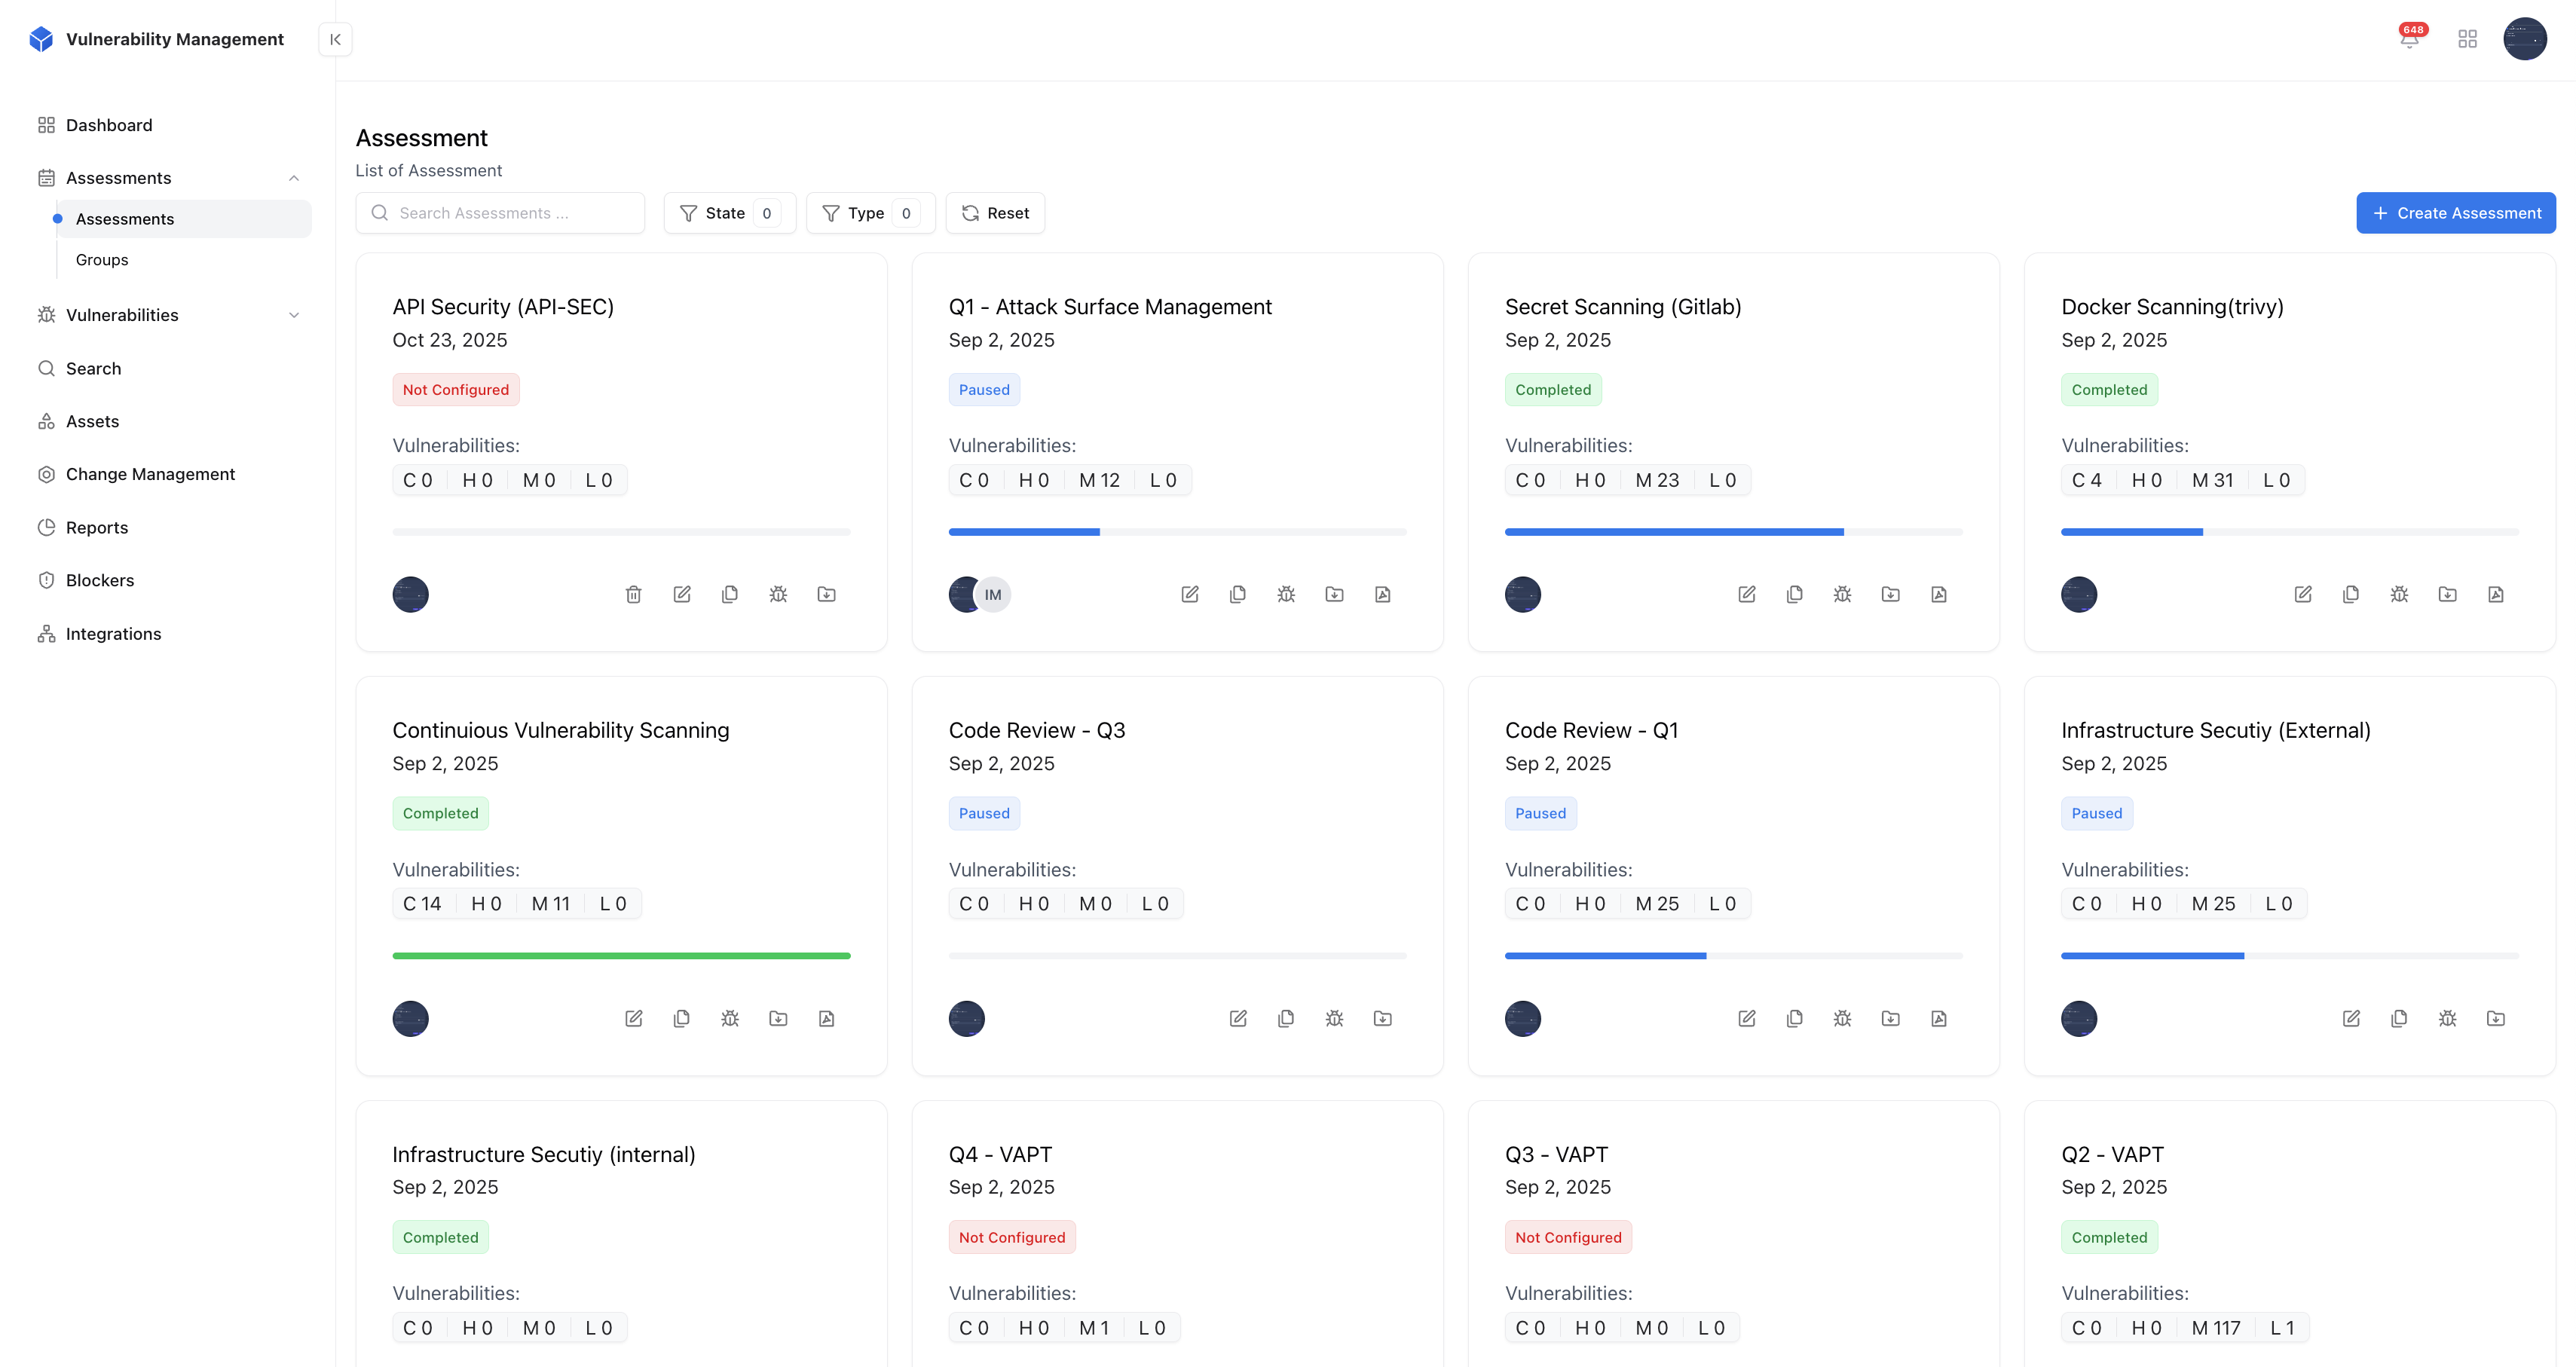This screenshot has width=2576, height=1367.
Task: Open the Type filter dropdown
Action: click(x=868, y=213)
